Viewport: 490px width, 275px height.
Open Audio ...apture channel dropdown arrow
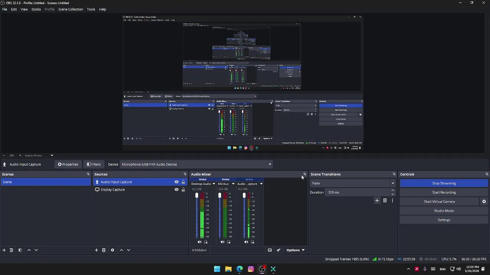coord(261,184)
